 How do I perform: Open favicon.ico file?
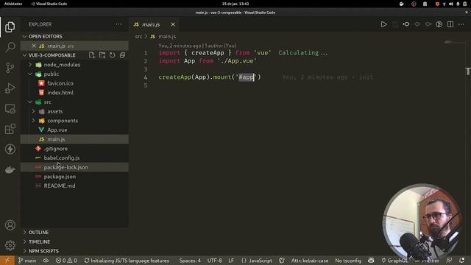(x=74, y=83)
